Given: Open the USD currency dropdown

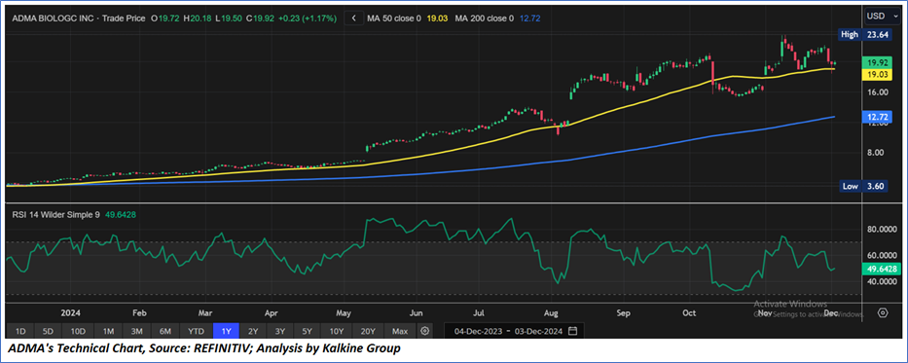Looking at the screenshot, I should coord(883,17).
